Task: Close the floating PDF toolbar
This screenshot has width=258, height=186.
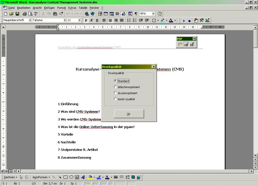Action: coord(194,39)
